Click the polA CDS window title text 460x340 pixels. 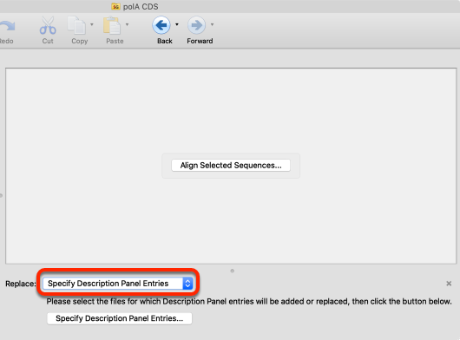pos(141,6)
